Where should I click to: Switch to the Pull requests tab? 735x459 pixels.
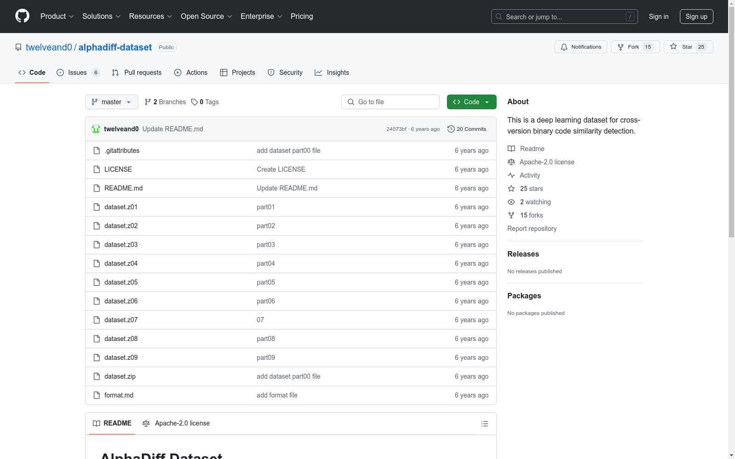[137, 73]
